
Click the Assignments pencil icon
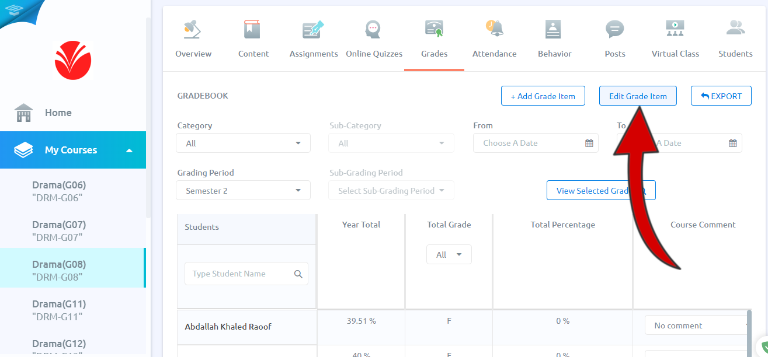[x=313, y=30]
